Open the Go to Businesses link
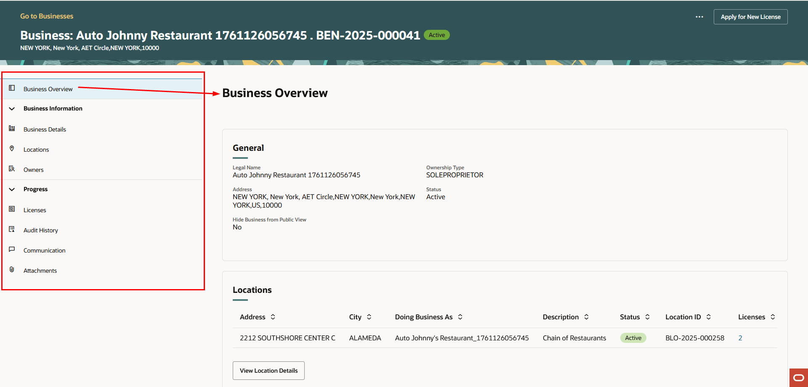This screenshot has height=387, width=808. 46,16
